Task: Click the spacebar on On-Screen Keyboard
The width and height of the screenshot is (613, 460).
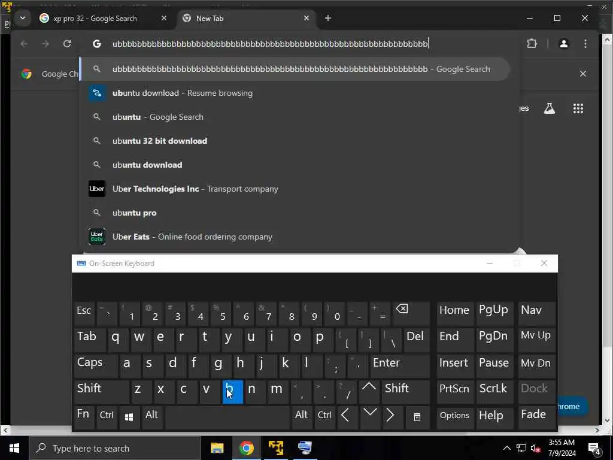Action: (227, 417)
